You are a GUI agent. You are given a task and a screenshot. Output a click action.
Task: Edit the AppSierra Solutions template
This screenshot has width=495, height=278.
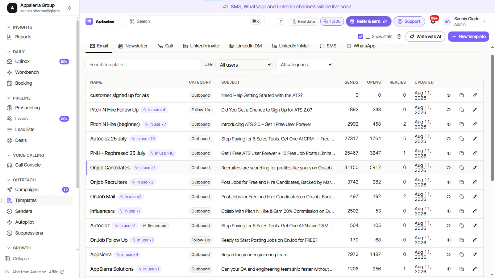click(x=475, y=269)
